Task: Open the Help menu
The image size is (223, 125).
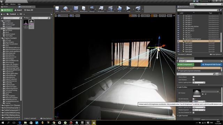Action: [x=19, y=4]
